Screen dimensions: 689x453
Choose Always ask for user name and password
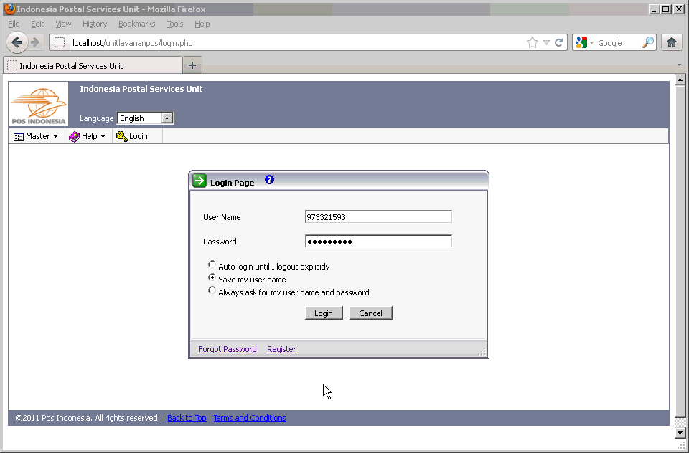[x=212, y=291]
